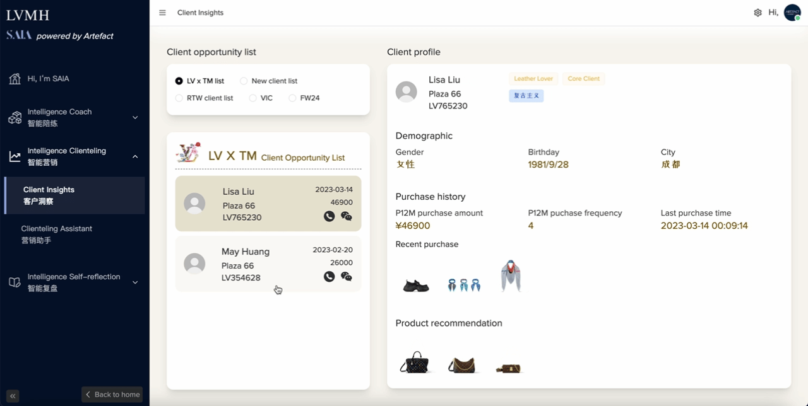808x406 pixels.
Task: Collapse sidebar with double-chevron icon
Action: pyautogui.click(x=13, y=396)
